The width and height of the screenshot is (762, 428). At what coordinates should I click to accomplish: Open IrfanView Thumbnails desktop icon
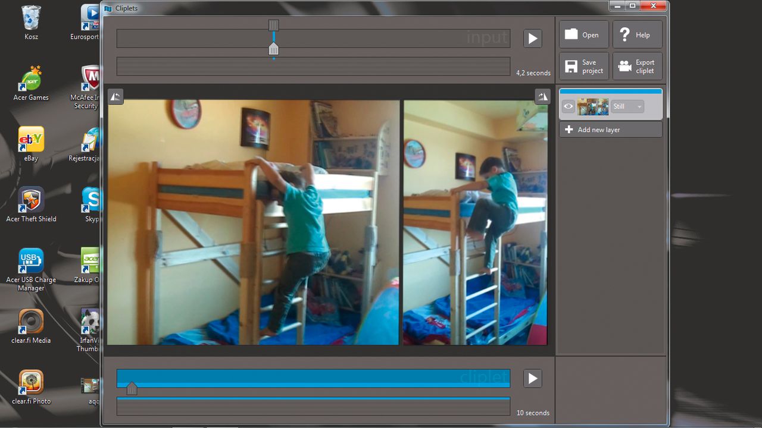click(x=89, y=331)
